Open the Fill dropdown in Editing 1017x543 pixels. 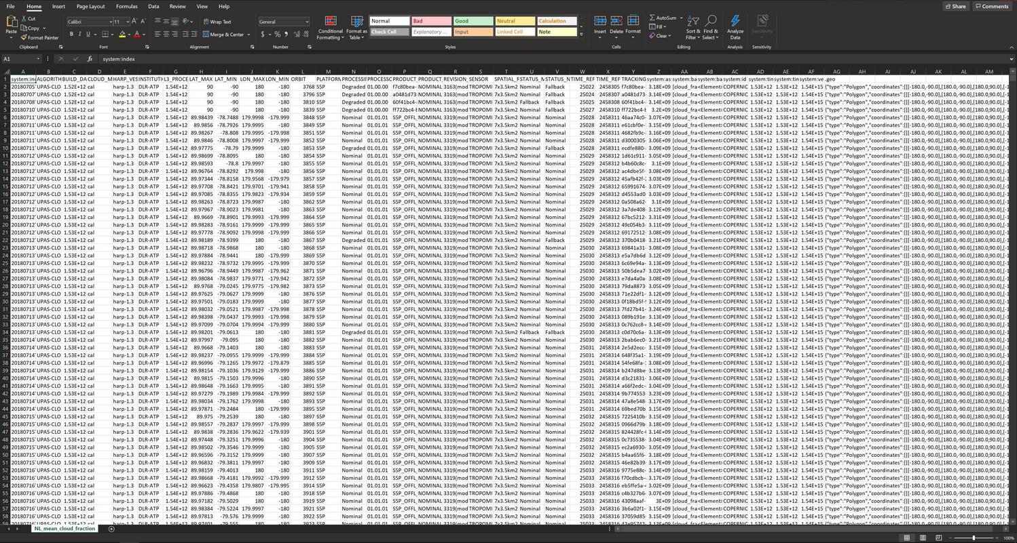pyautogui.click(x=659, y=27)
